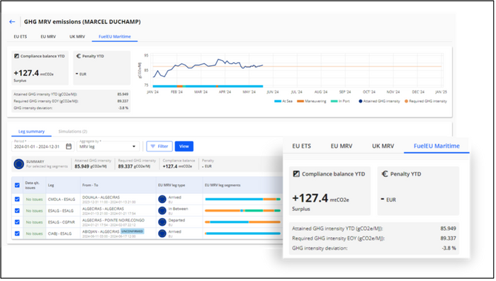The image size is (496, 281).
Task: Toggle In Port legend color
Action: pyautogui.click(x=334, y=101)
